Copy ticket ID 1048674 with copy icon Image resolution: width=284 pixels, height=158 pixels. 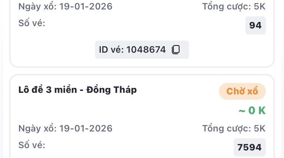175,50
